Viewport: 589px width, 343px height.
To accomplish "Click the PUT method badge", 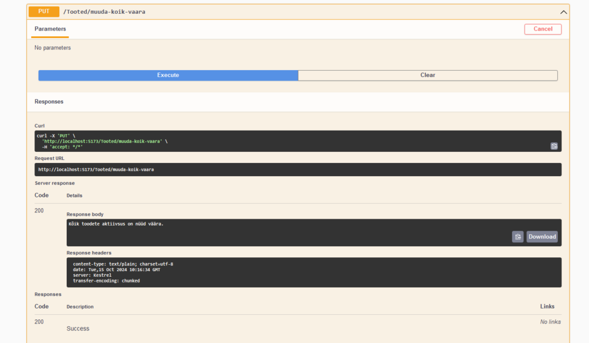I will [x=44, y=12].
